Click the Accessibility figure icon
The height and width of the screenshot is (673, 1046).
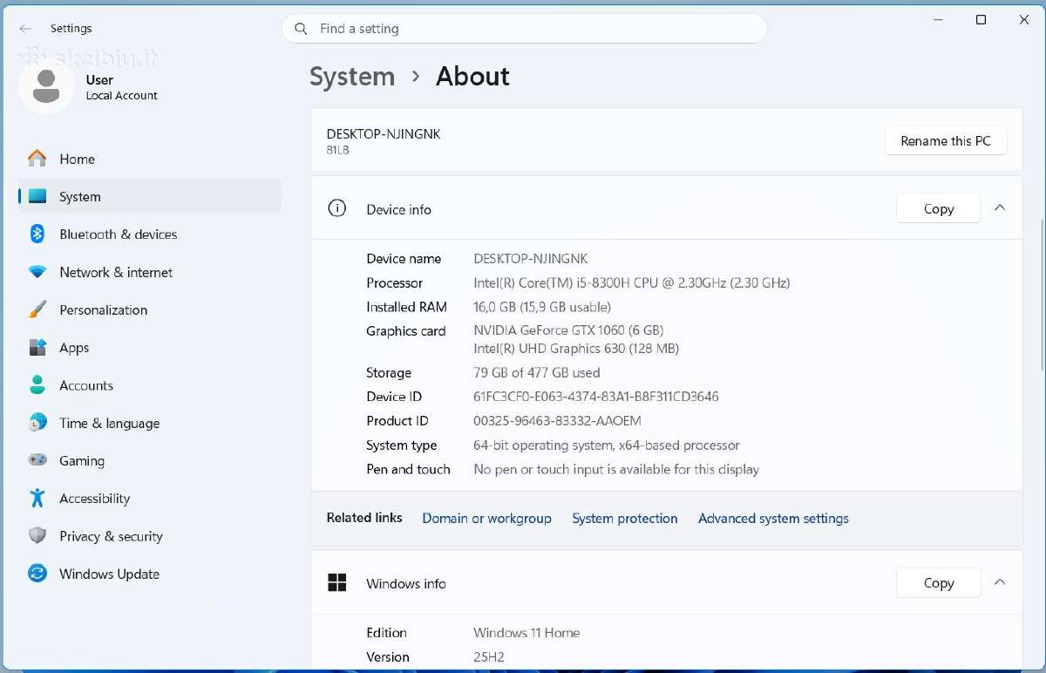pyautogui.click(x=37, y=498)
